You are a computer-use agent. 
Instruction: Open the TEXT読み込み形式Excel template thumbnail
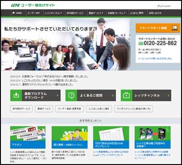[x=111, y=137]
